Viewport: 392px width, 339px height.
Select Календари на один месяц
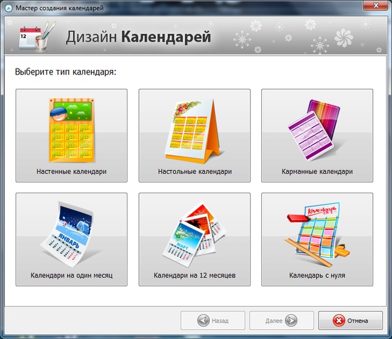(x=71, y=276)
